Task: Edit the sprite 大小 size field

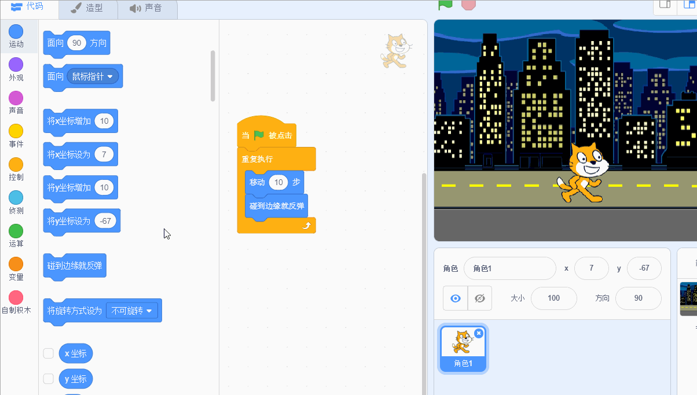Action: pos(554,298)
